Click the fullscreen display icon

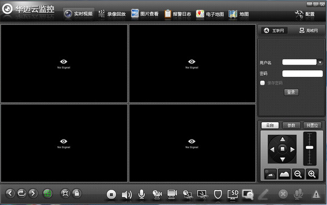(65, 193)
